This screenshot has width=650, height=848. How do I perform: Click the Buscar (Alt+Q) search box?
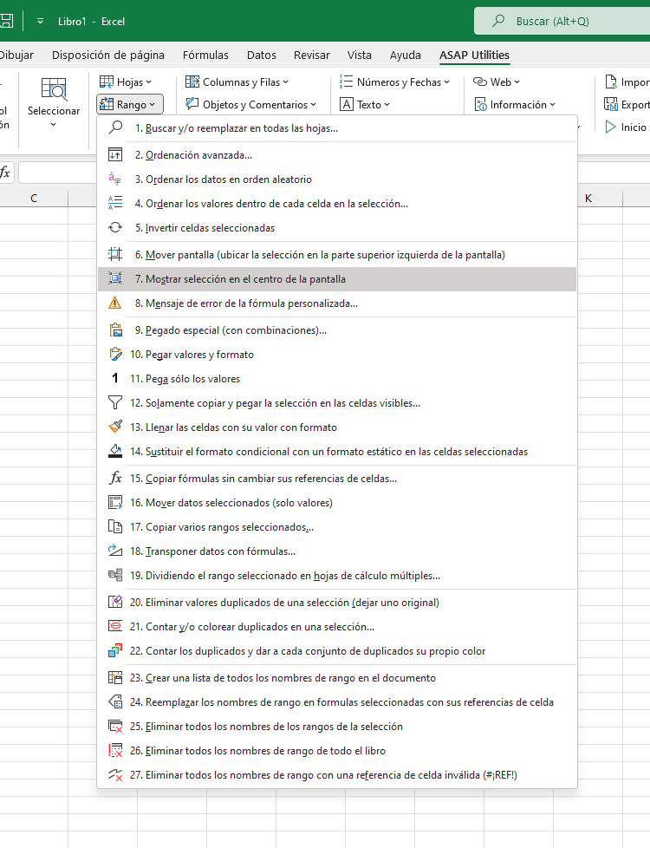pos(562,21)
